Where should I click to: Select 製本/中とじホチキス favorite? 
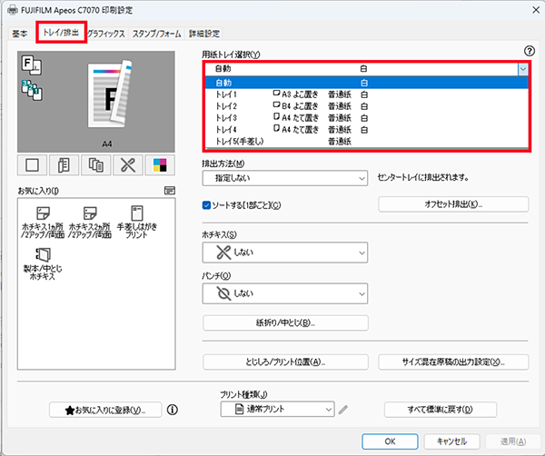click(43, 264)
